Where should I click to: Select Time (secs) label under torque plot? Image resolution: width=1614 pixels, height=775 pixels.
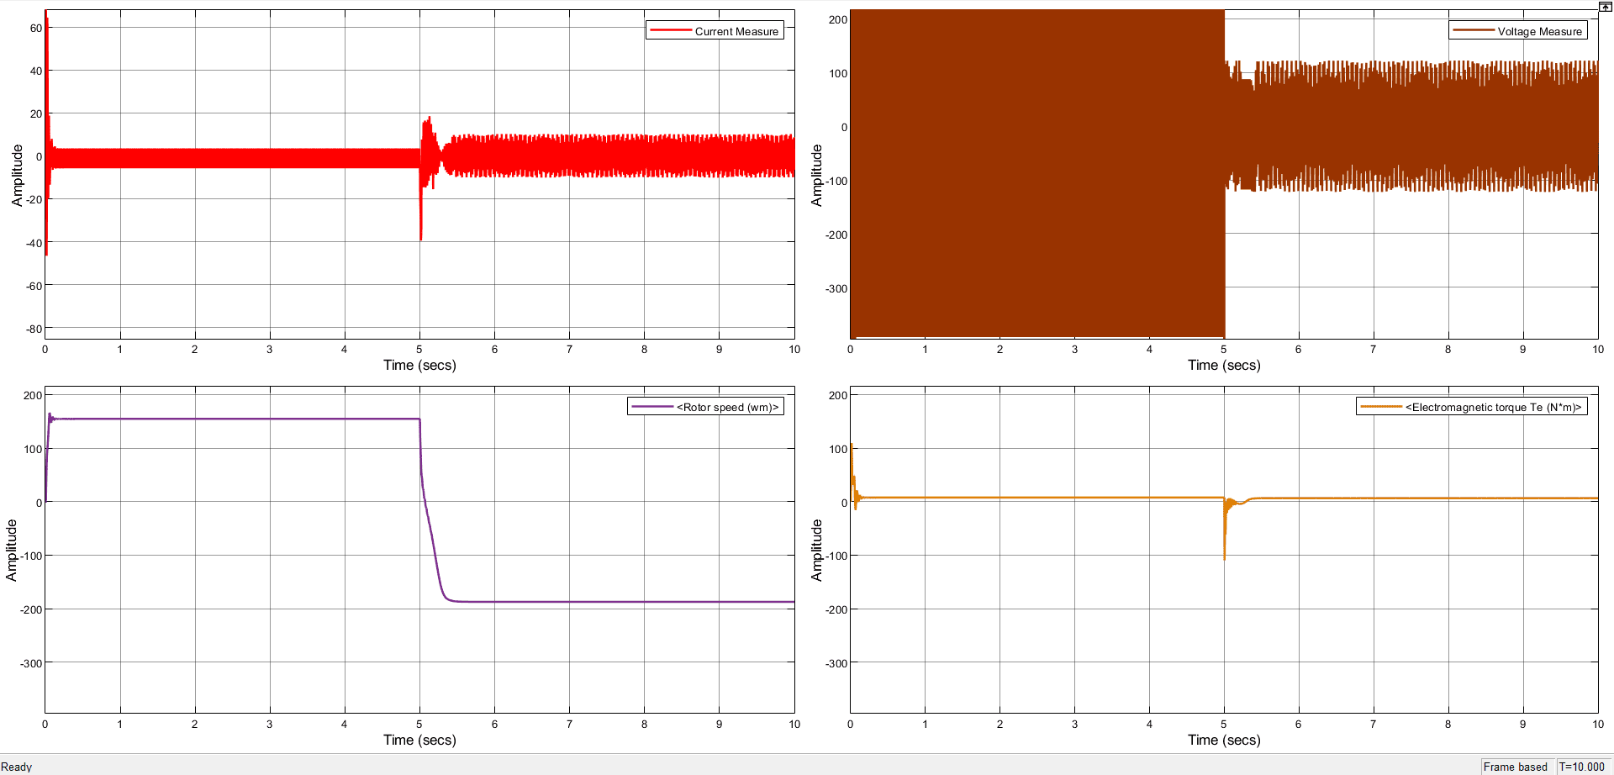[x=1224, y=740]
